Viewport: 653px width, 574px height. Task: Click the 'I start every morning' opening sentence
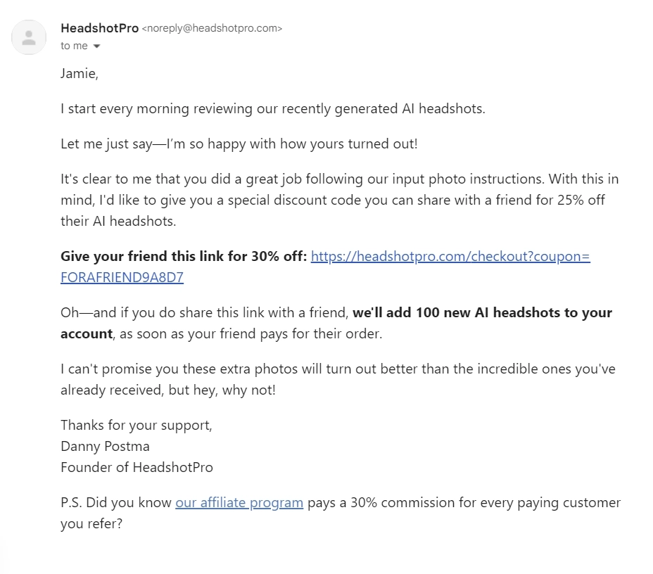pyautogui.click(x=273, y=108)
